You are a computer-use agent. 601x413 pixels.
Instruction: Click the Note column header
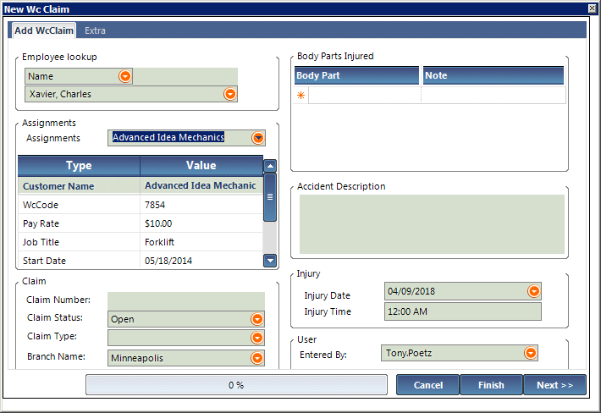[493, 75]
